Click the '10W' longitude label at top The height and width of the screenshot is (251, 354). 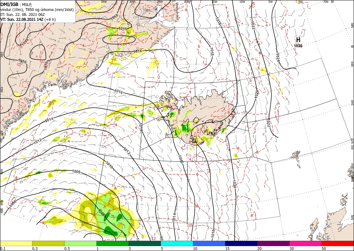(242, 2)
